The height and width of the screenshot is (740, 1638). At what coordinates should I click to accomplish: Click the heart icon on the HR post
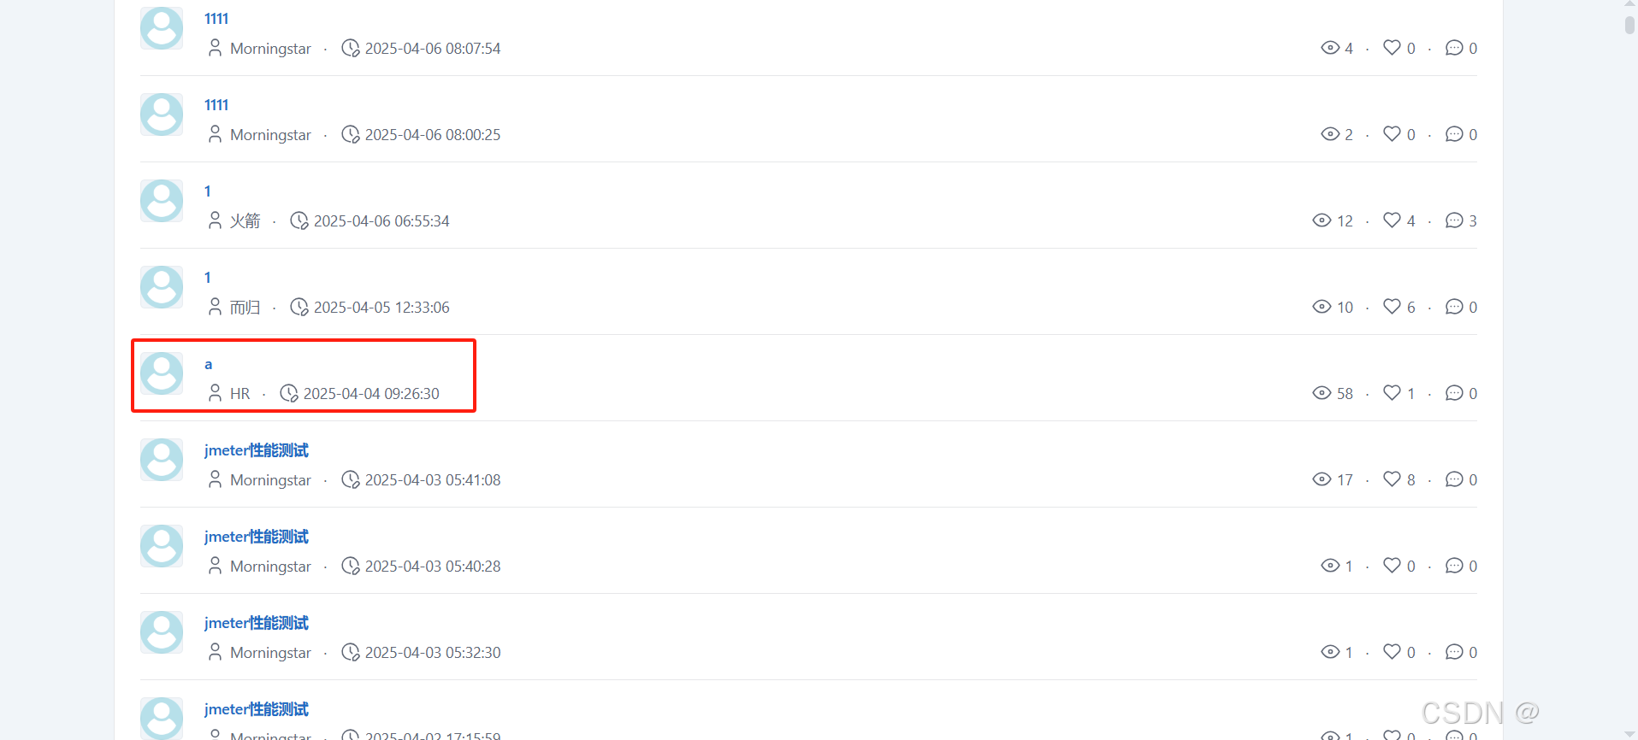coord(1392,393)
